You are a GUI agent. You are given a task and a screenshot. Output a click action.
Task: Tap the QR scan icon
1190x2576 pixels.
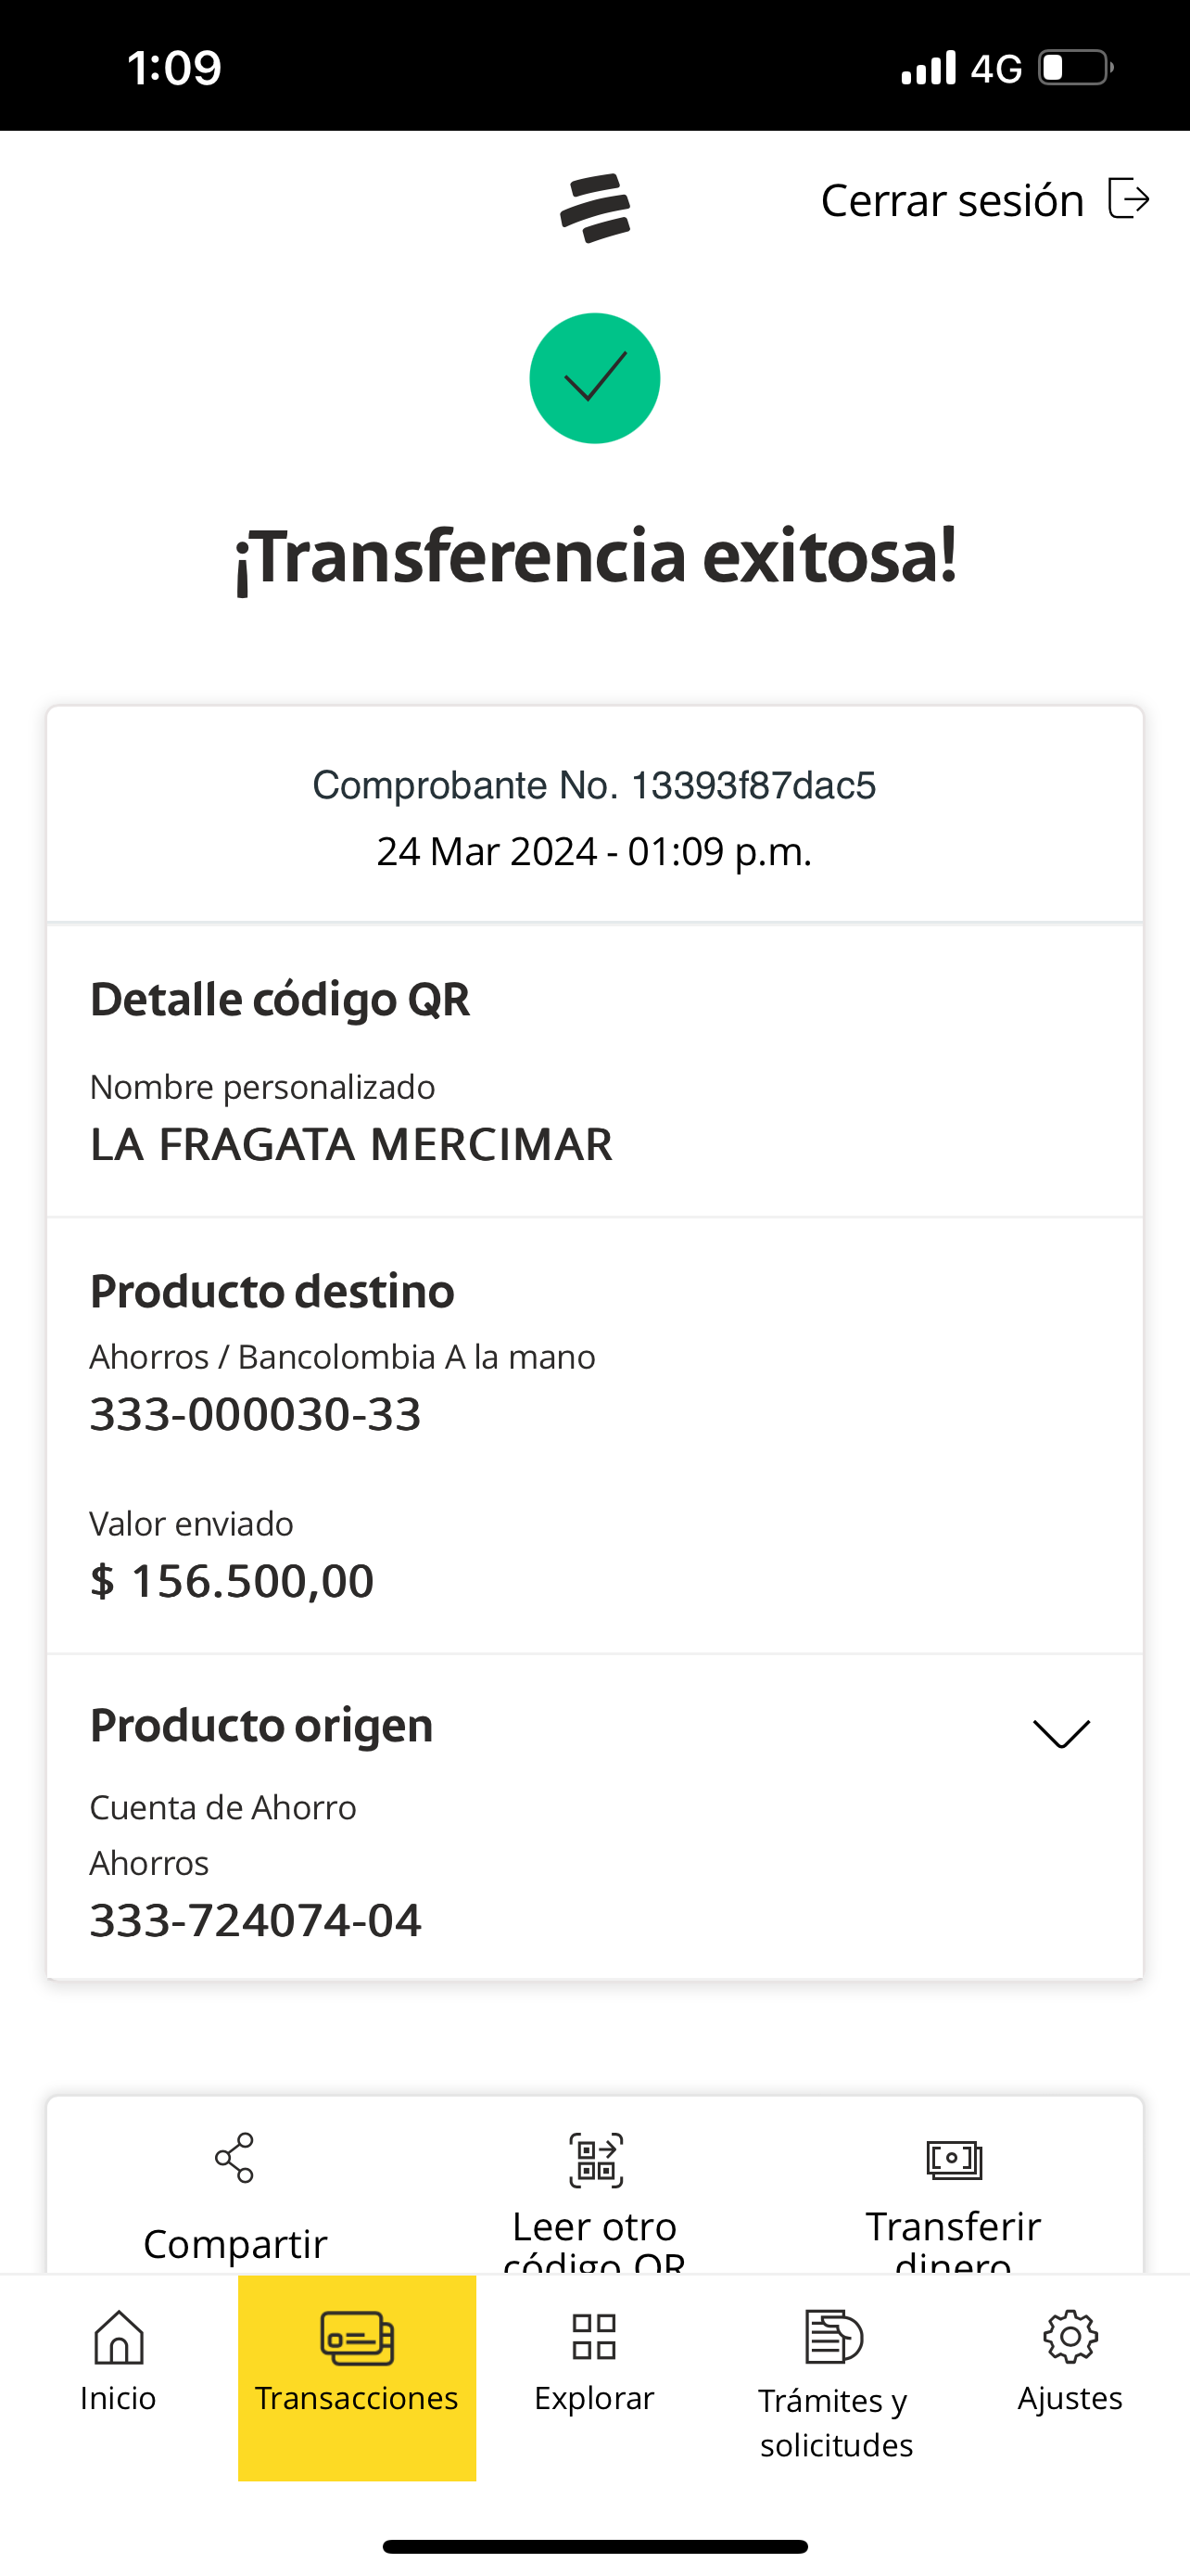click(596, 2159)
